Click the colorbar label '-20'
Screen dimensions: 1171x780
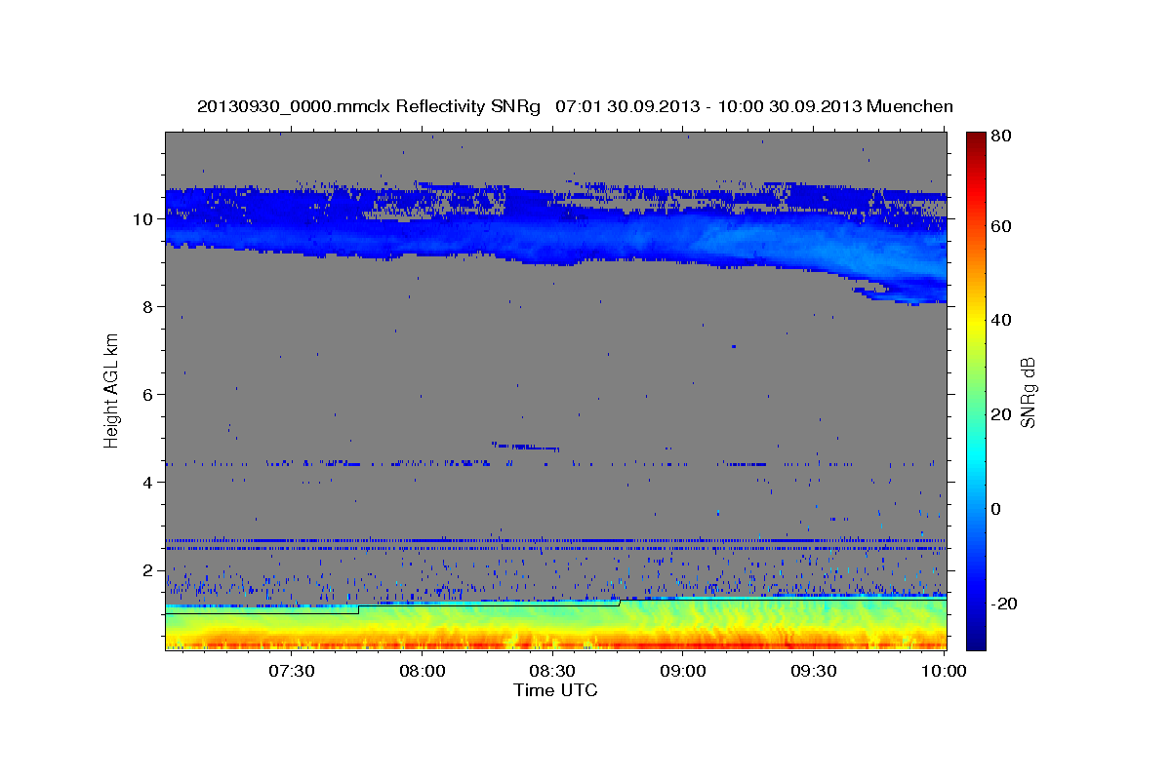coord(1004,604)
